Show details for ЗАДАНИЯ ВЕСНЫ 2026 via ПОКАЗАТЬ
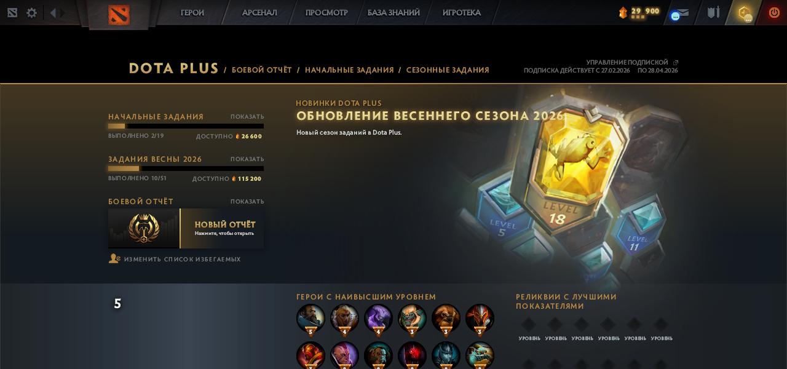 [247, 159]
